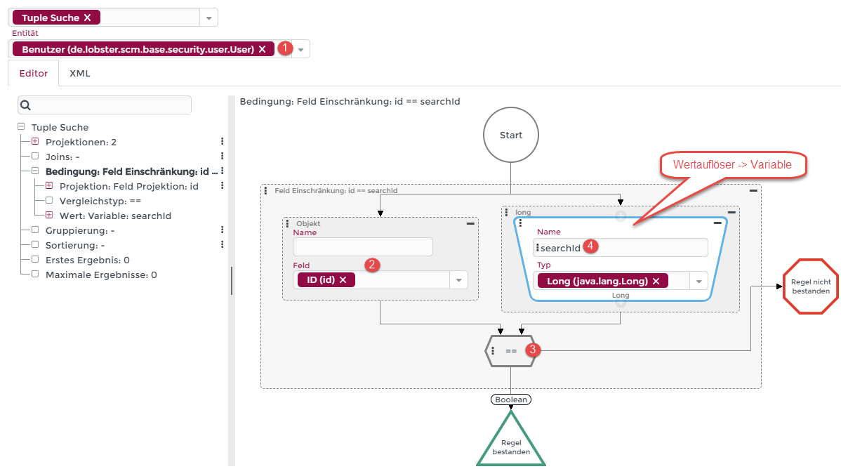Open the kebab menu for Sortierung row
Image resolution: width=841 pixels, height=469 pixels.
[x=222, y=245]
